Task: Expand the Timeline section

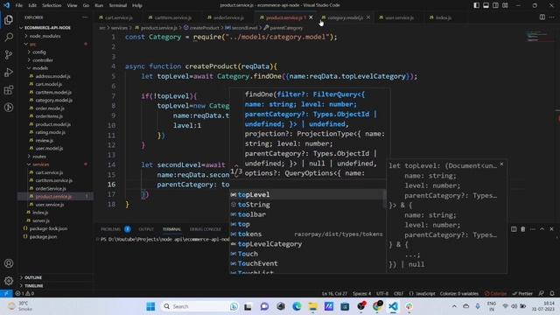Action: pyautogui.click(x=34, y=286)
